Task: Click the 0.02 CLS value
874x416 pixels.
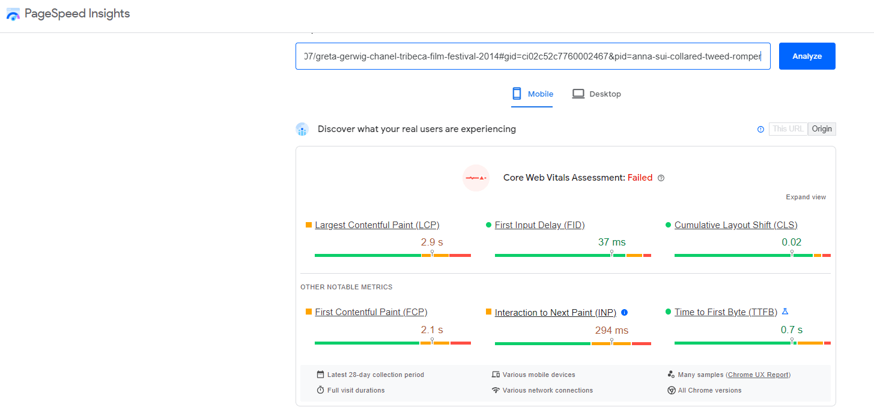Action: (x=792, y=243)
